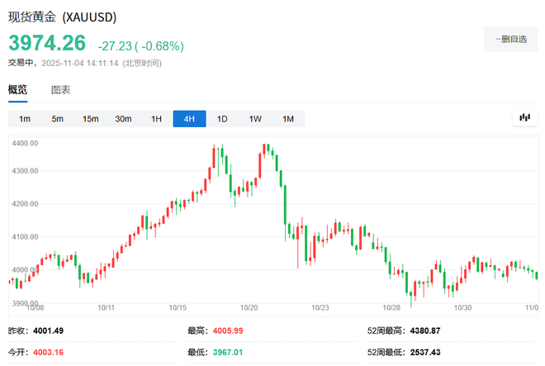
Task: Switch to the 概览 tab
Action: [x=17, y=90]
